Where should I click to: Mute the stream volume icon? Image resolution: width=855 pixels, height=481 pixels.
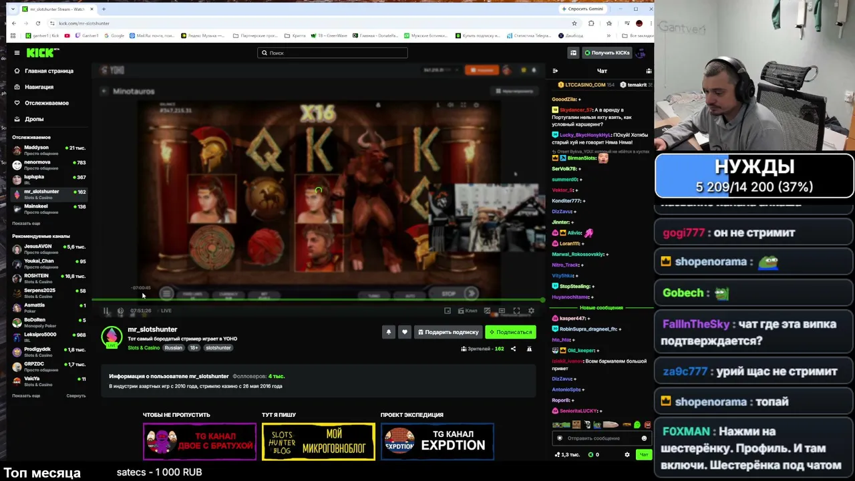click(120, 311)
